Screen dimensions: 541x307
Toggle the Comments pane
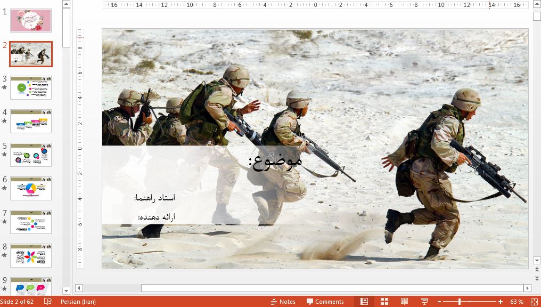pyautogui.click(x=325, y=302)
